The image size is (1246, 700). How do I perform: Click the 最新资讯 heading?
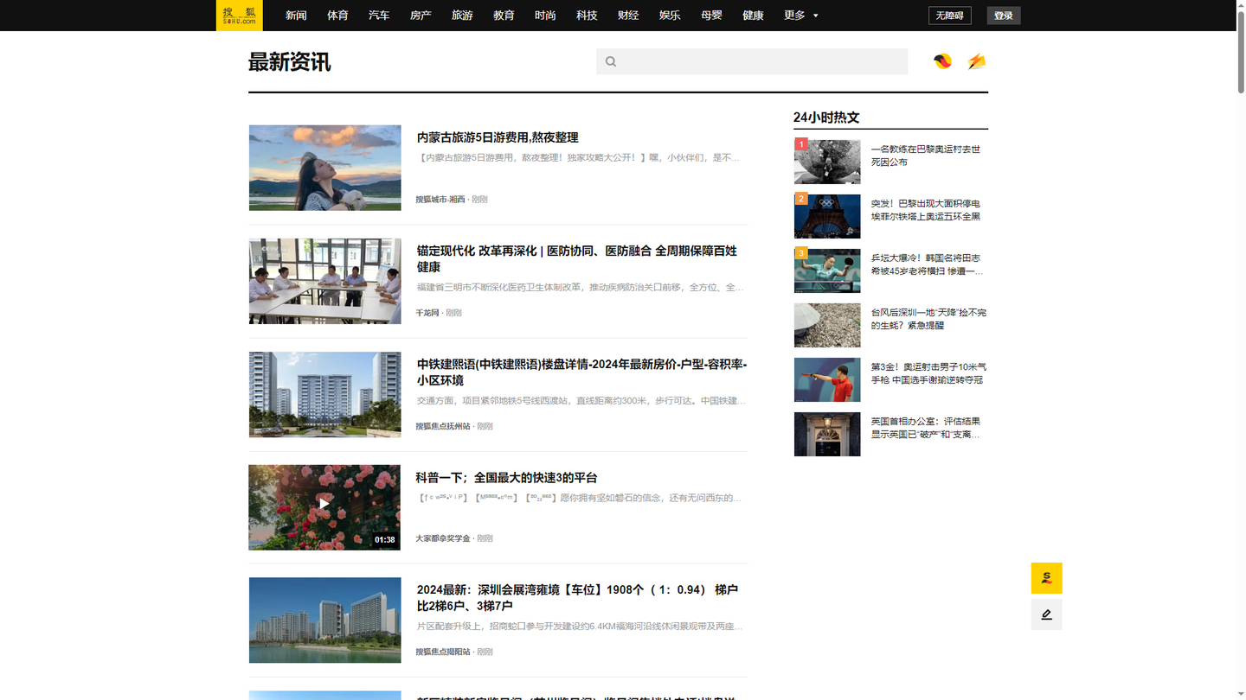tap(289, 62)
